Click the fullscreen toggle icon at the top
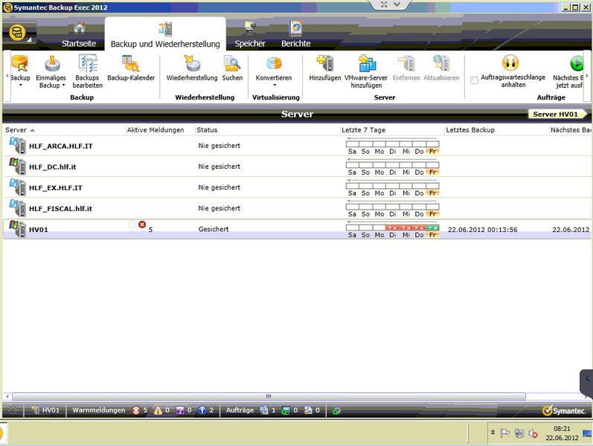Screen dimensions: 593x446 pos(384,4)
